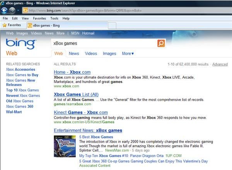The image size is (232, 170).
Task: Open Entertainment News: xBox games heading
Action: 88,130
